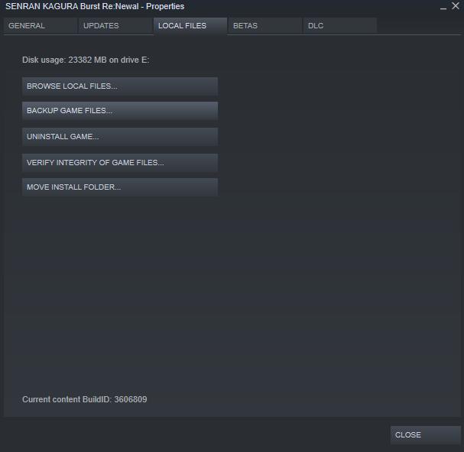The image size is (464, 452).
Task: Open the DLC tab
Action: click(x=339, y=26)
